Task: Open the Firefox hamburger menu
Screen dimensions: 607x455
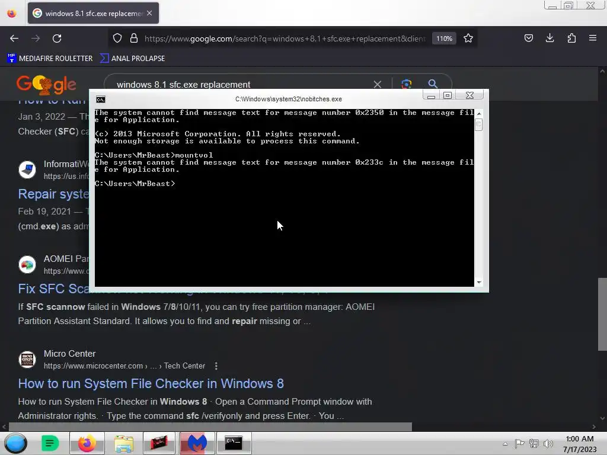Action: (x=593, y=38)
